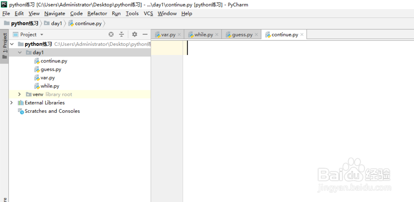The width and height of the screenshot is (414, 202).
Task: Close the continue.py tab
Action: (x=302, y=35)
